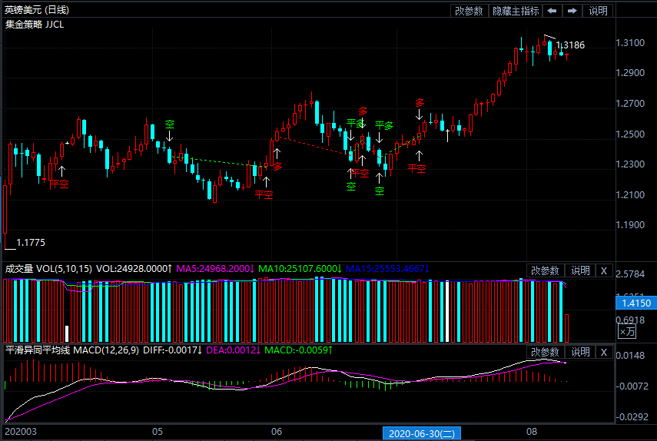Open 说明 for the main chart

coord(598,11)
